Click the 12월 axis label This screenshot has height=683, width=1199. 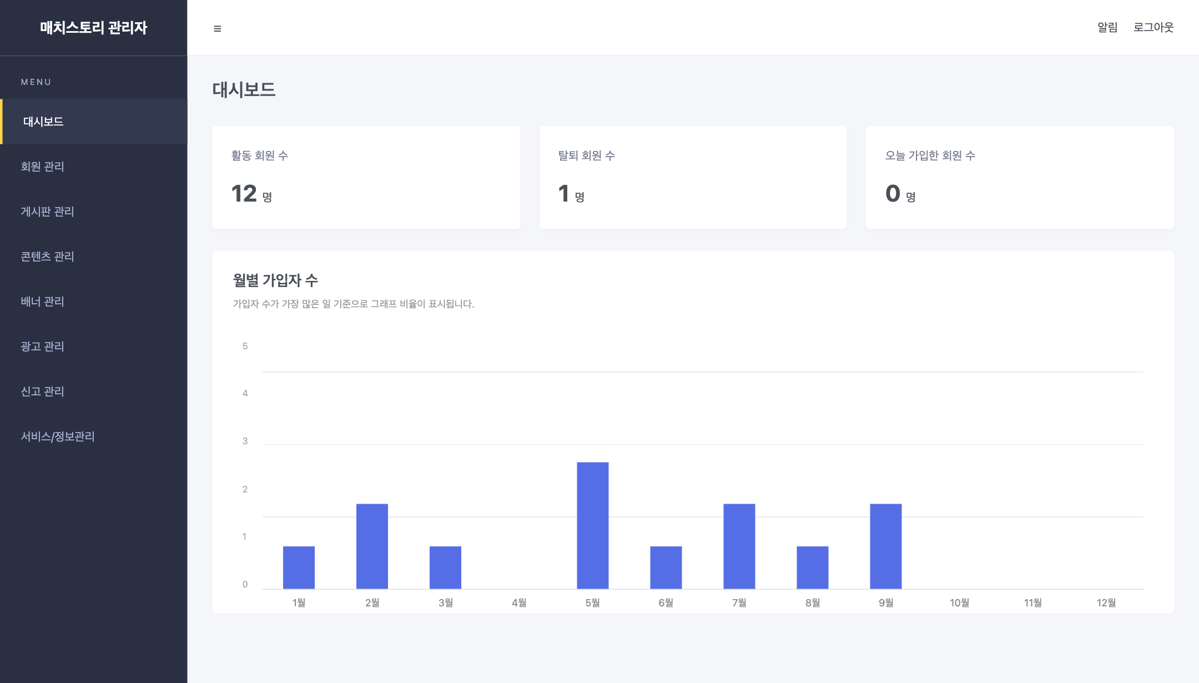pos(1106,603)
